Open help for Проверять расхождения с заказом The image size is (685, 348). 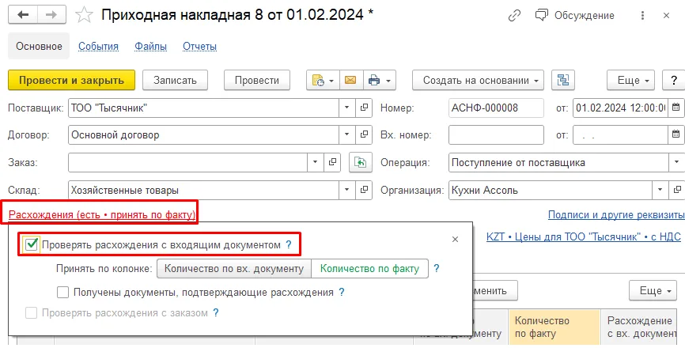click(215, 312)
